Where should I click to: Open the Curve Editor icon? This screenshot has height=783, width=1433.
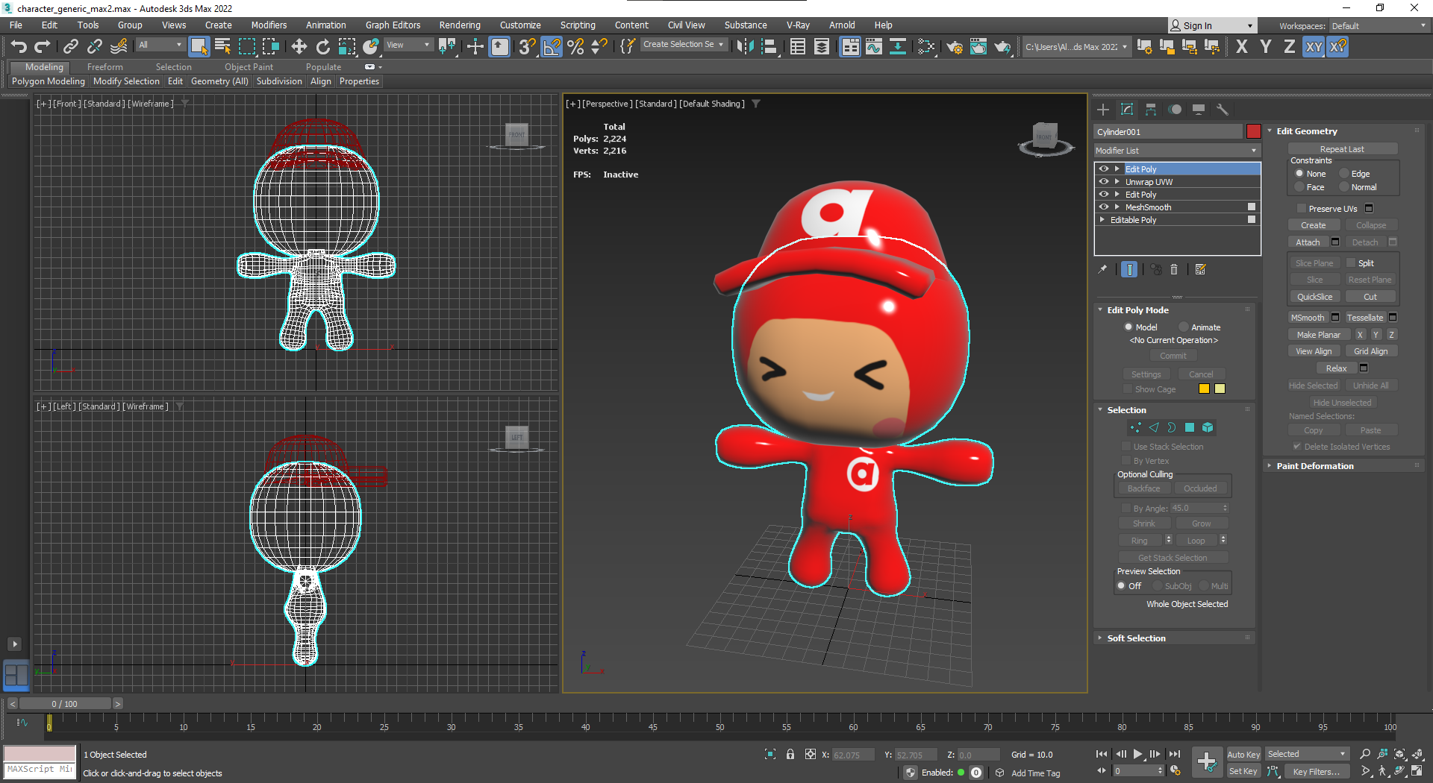(874, 47)
